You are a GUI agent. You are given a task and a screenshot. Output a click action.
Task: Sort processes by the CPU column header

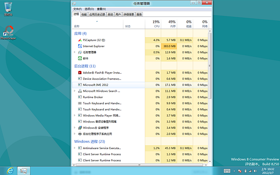[x=153, y=24]
